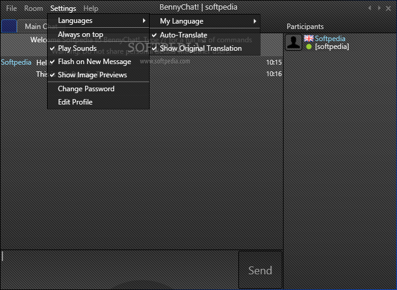397x290 pixels.
Task: Select Edit Profile in the Settings menu
Action: (98, 102)
